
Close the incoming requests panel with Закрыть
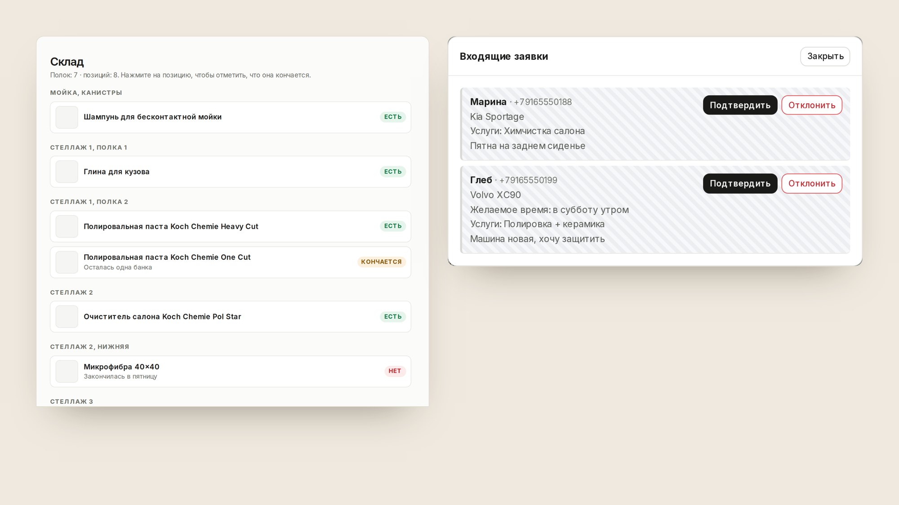coord(825,56)
